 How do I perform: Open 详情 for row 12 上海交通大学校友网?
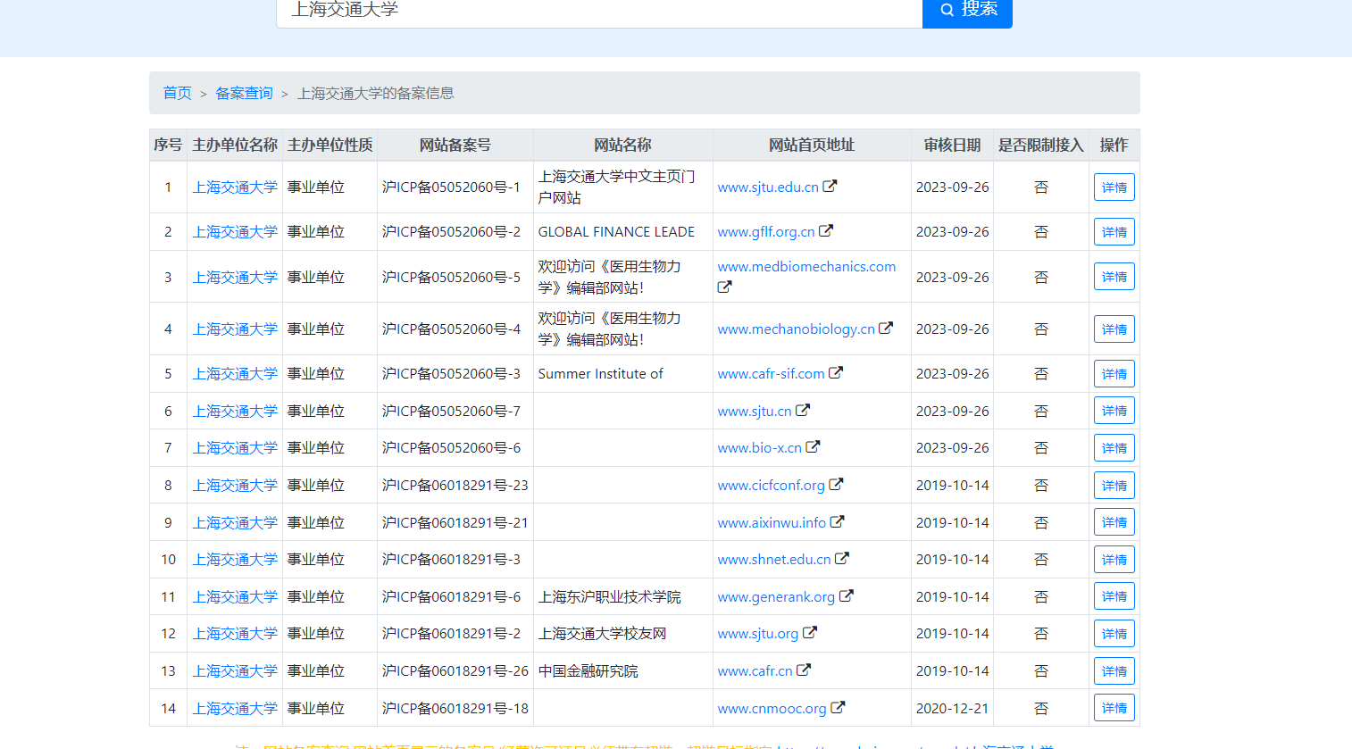click(x=1114, y=634)
